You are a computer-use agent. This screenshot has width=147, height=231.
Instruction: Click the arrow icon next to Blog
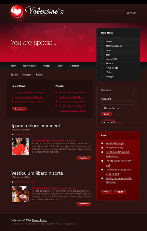(x=102, y=55)
